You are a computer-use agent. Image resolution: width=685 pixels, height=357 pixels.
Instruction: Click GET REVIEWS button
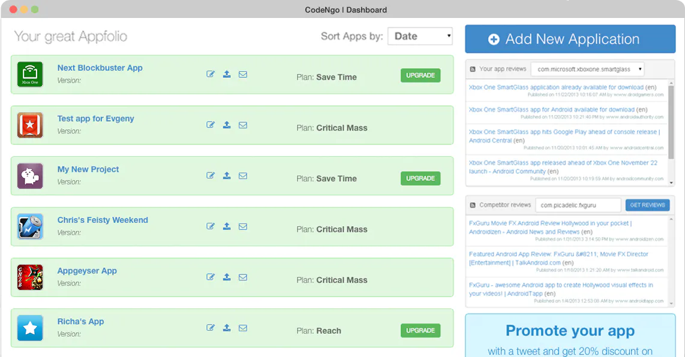click(647, 205)
